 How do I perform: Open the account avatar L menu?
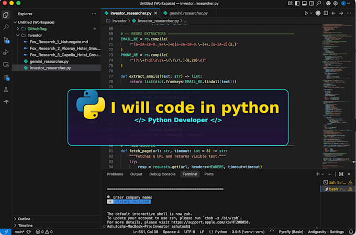[346, 3]
